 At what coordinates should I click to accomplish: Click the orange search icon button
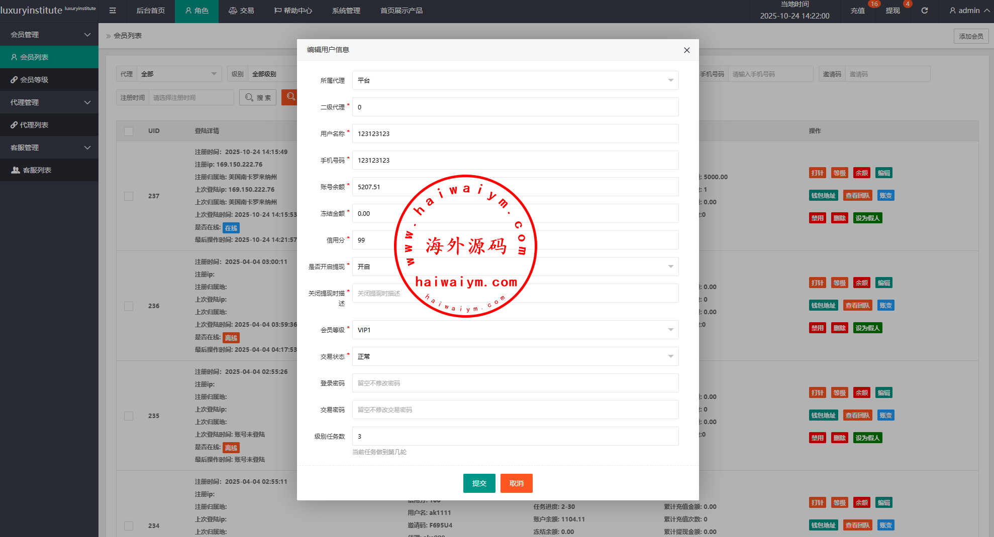[290, 97]
